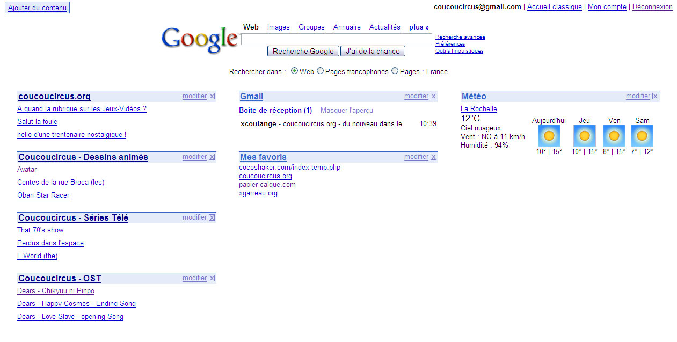Open the coucoucircus.org module title

click(54, 97)
